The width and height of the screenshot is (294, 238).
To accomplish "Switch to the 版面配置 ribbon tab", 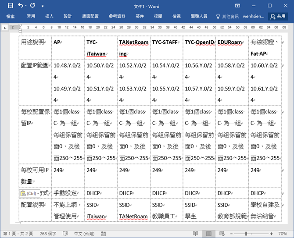I will point(90,16).
